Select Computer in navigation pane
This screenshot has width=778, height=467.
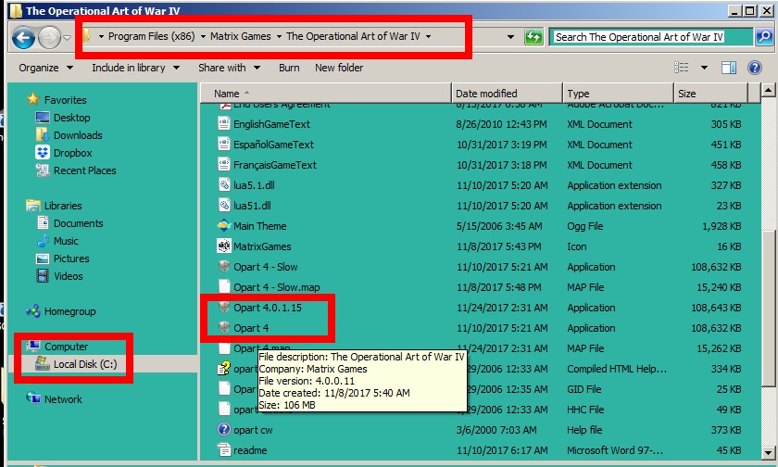(66, 347)
